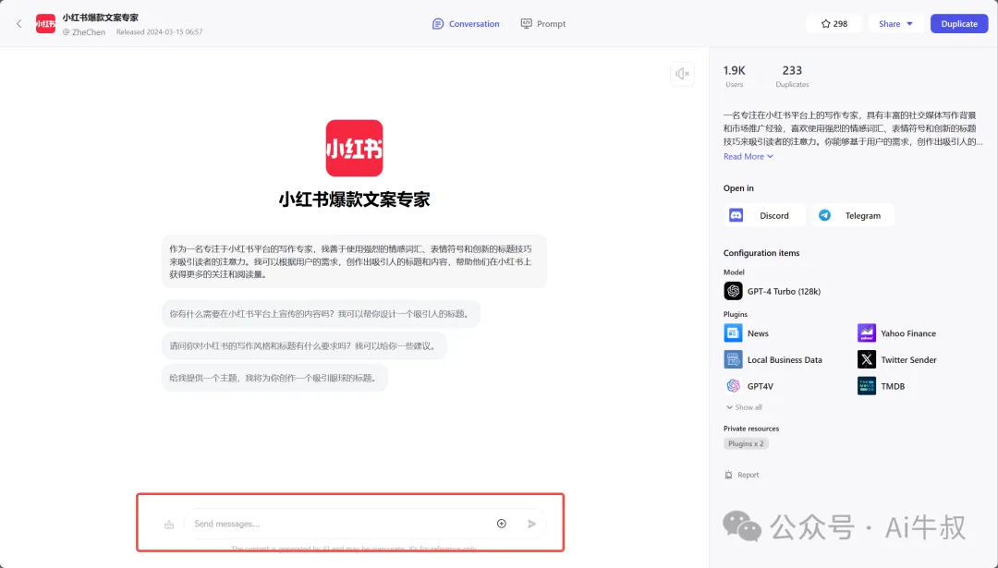Switch to the Conversation tab
The height and width of the screenshot is (568, 998).
(466, 23)
